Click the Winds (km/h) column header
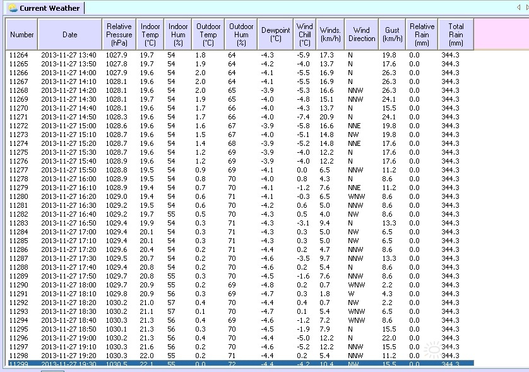This screenshot has height=372, width=529. click(x=331, y=35)
